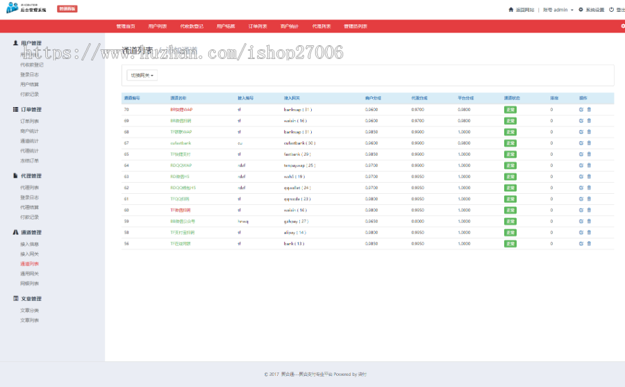Delete the RDQQWAP channel row 64
The image size is (625, 387).
point(589,165)
